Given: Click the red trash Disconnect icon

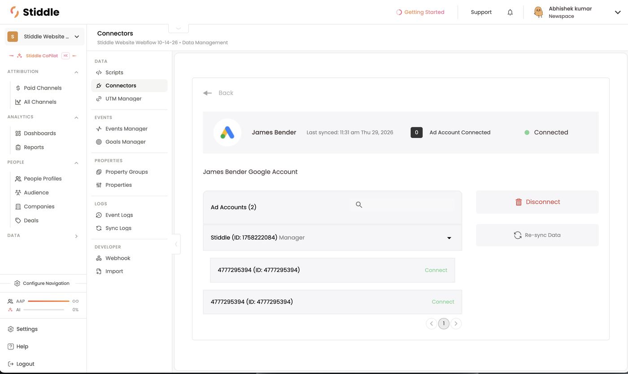Looking at the screenshot, I should [x=519, y=202].
